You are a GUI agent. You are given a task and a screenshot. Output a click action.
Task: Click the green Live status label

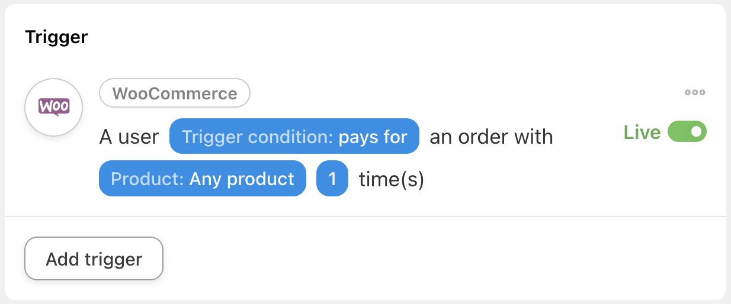(642, 132)
